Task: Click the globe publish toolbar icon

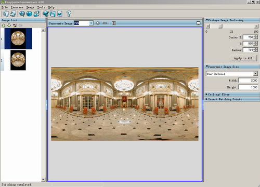Action: click(46, 14)
